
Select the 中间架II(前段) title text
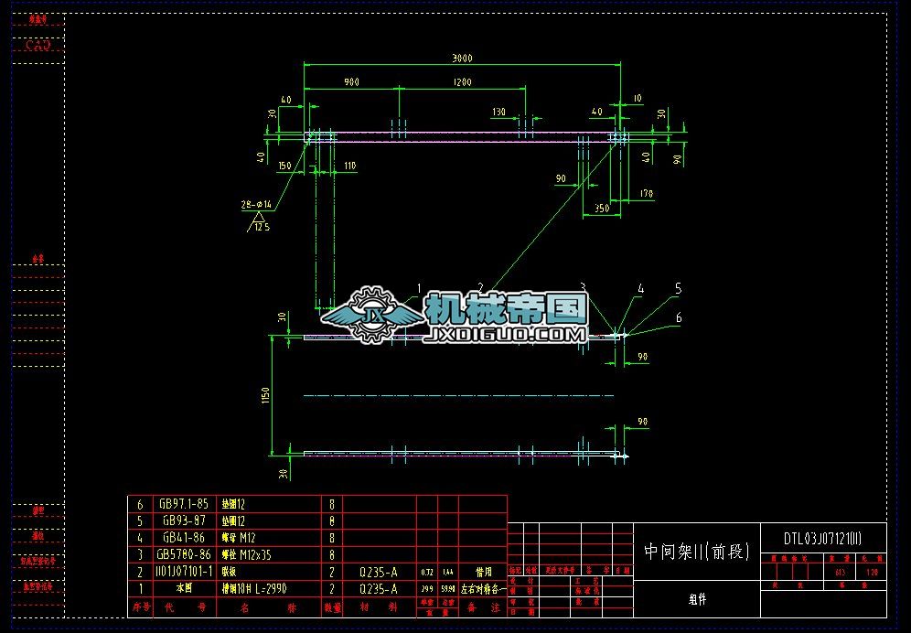pos(695,550)
